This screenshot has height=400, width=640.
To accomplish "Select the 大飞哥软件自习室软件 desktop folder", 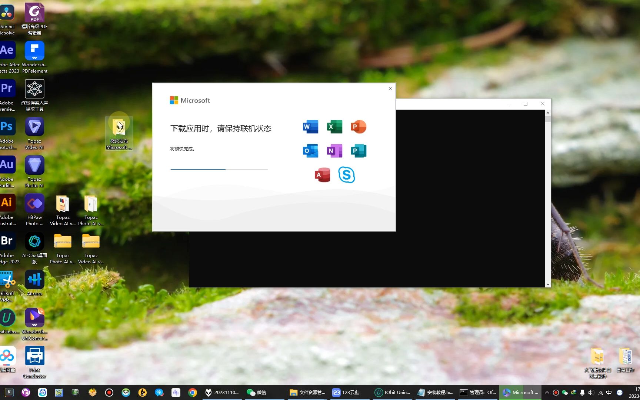I will pyautogui.click(x=597, y=363).
